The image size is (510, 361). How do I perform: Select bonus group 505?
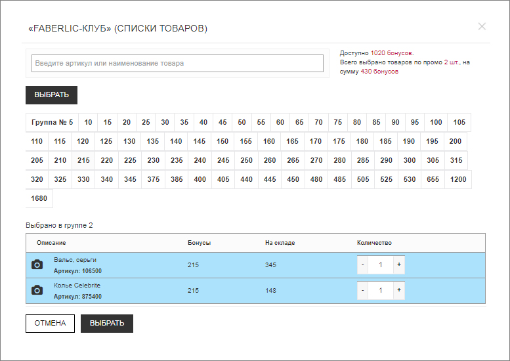363,179
